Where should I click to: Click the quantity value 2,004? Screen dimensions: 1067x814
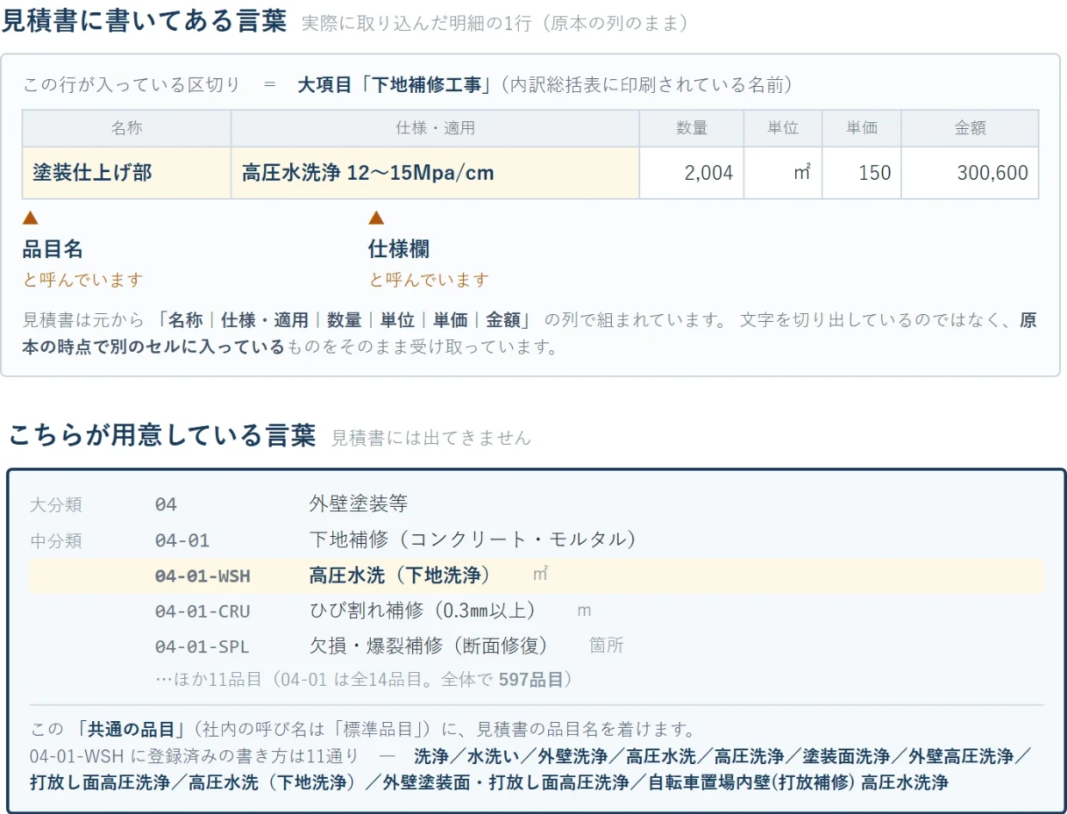[x=709, y=173]
